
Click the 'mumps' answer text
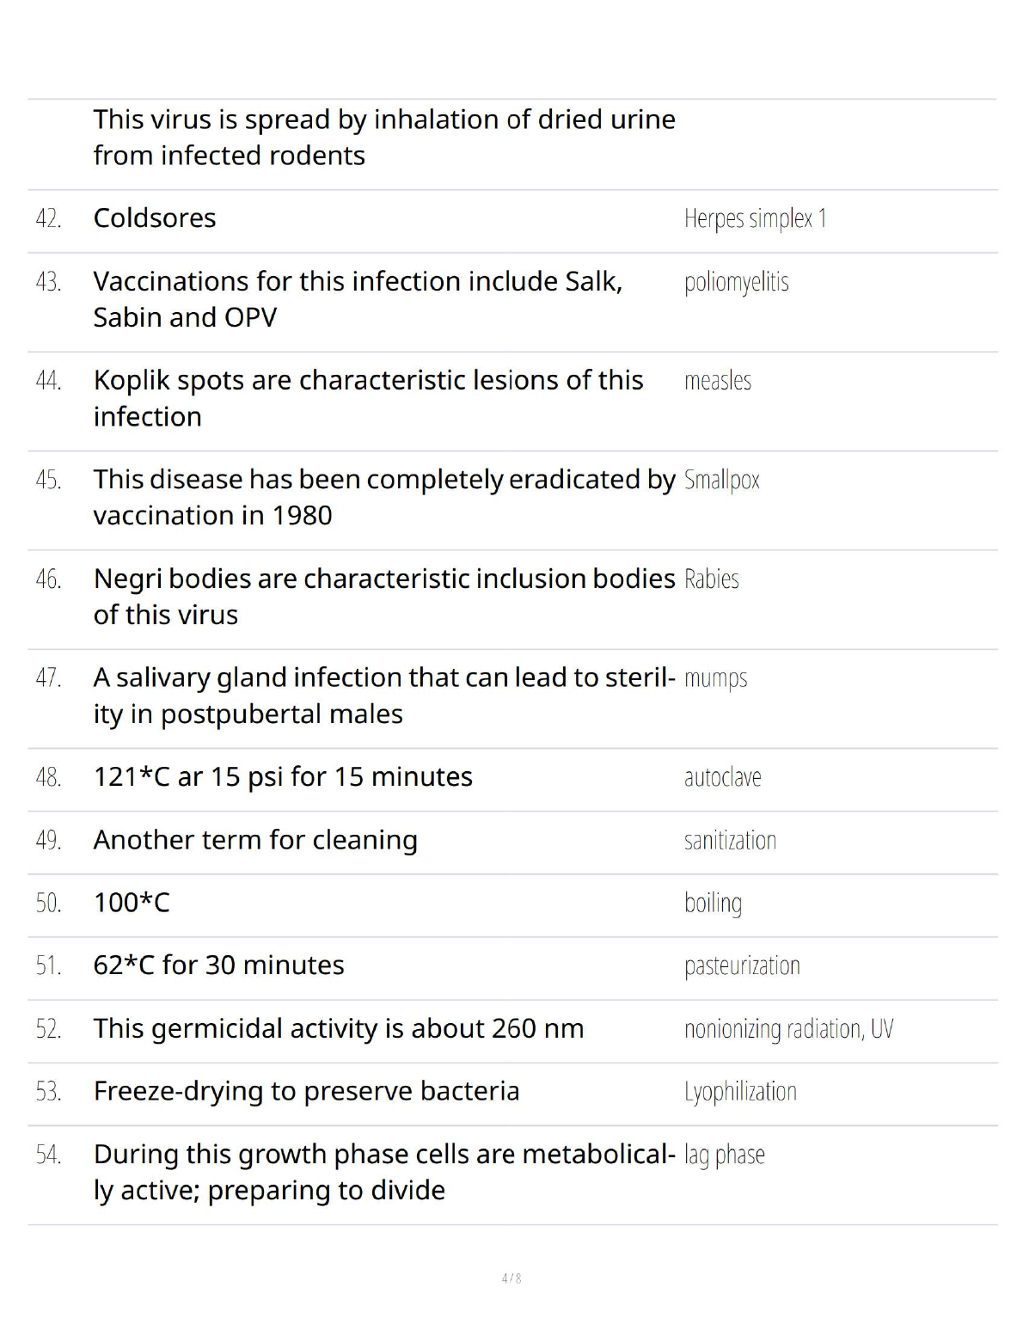coord(716,678)
